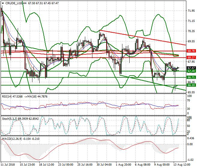The height and width of the screenshot is (168, 198).
Task: Click the current price tag 67.47
Action: tap(191, 68)
